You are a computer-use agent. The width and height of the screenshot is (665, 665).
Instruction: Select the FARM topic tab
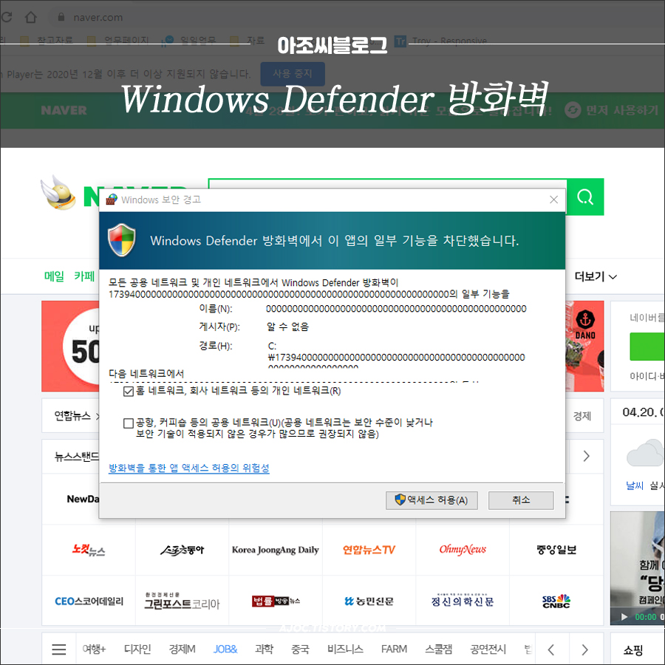(x=394, y=649)
